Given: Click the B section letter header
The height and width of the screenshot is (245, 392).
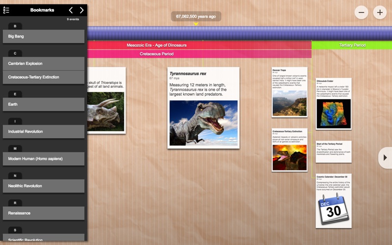Looking at the screenshot, I should point(15,26).
